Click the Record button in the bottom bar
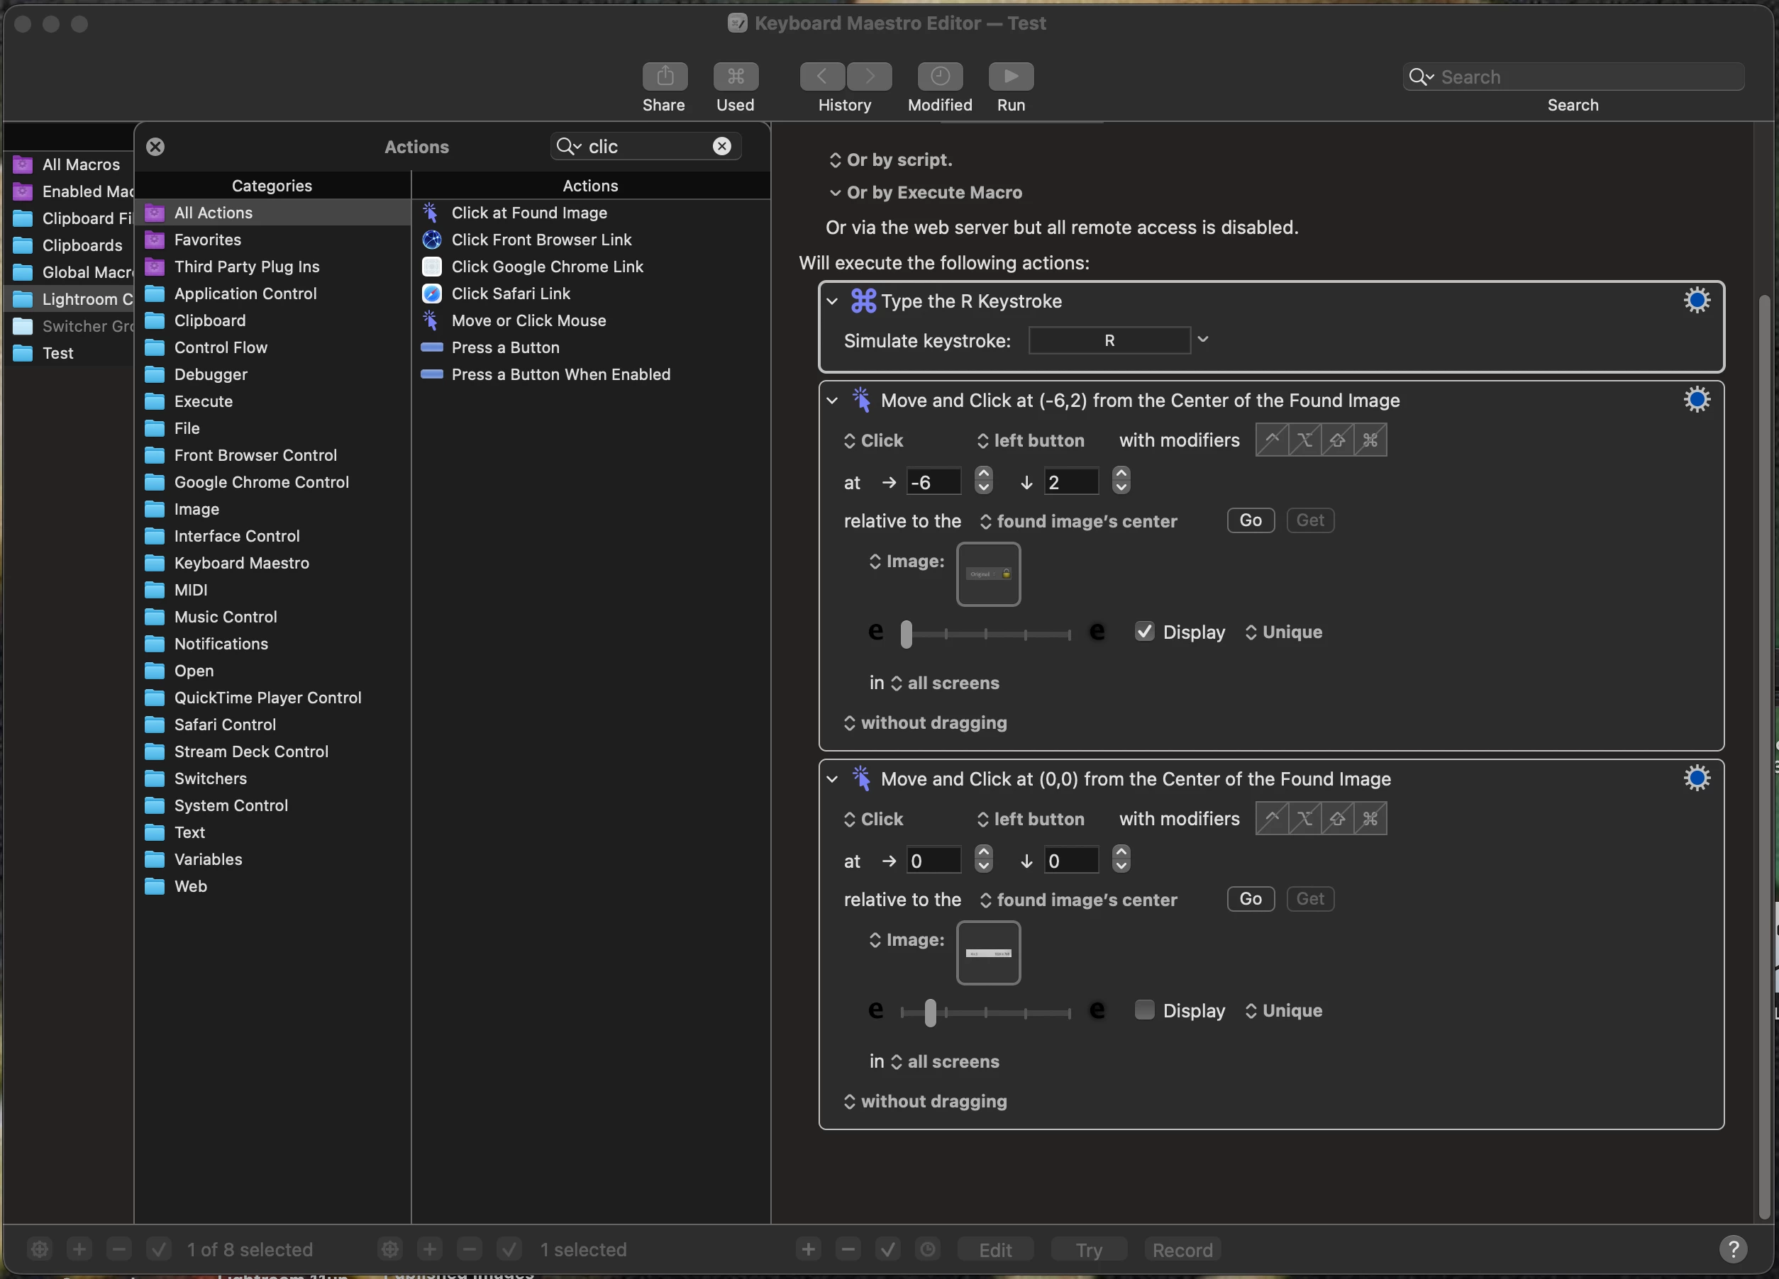1779x1279 pixels. [1182, 1249]
